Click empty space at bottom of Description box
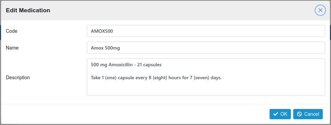 (x=206, y=88)
